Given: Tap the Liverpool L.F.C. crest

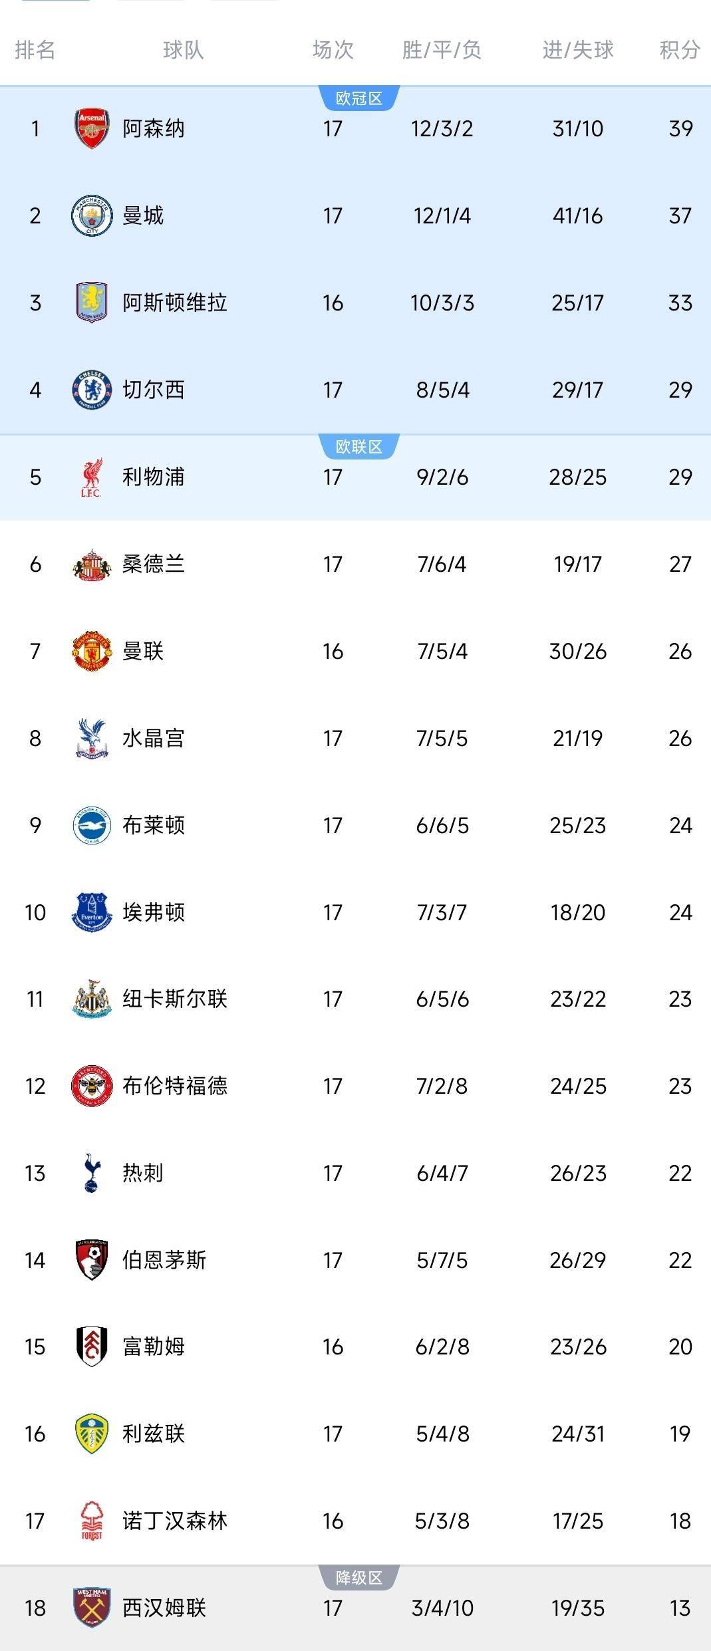Looking at the screenshot, I should [91, 477].
